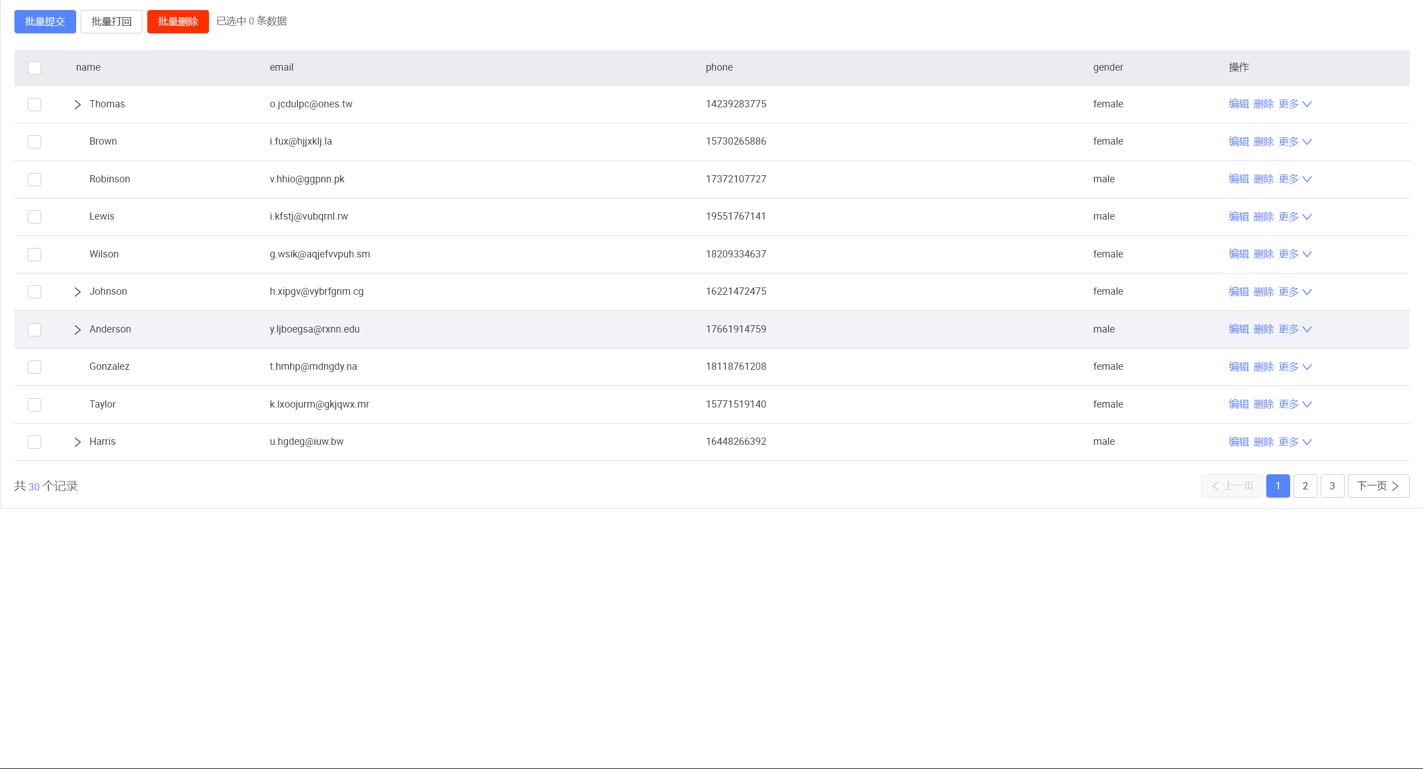This screenshot has width=1423, height=769.
Task: Toggle the select-all header checkbox
Action: [34, 68]
